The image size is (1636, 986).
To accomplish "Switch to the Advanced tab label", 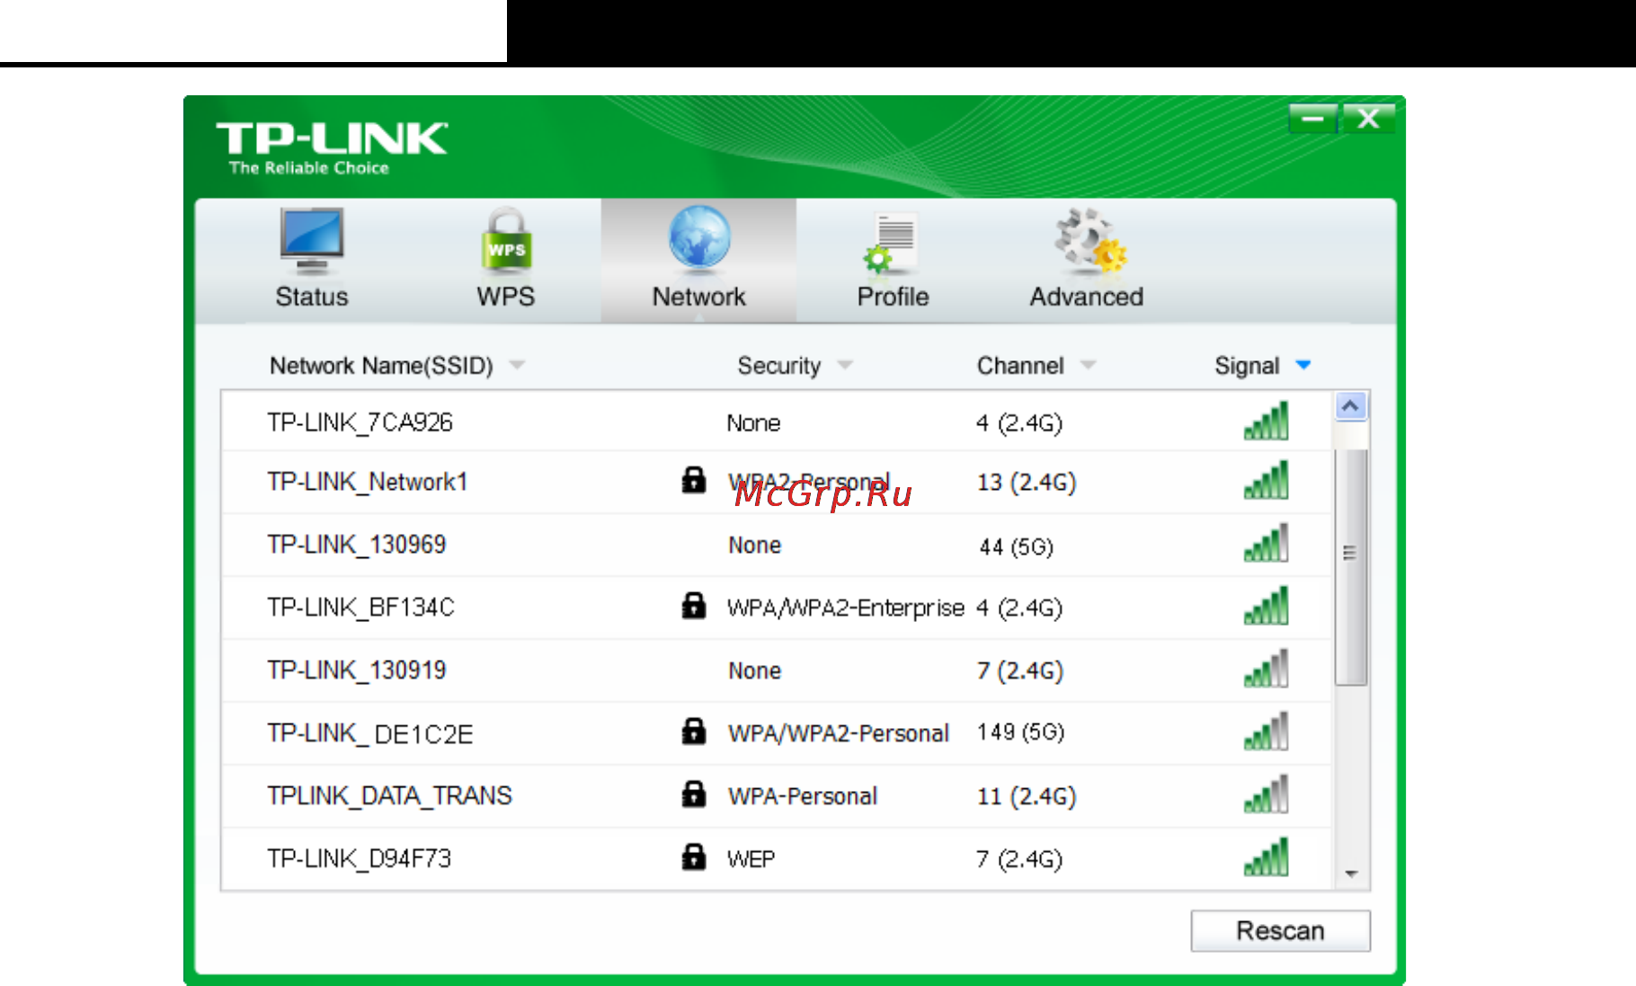I will click(x=1087, y=297).
